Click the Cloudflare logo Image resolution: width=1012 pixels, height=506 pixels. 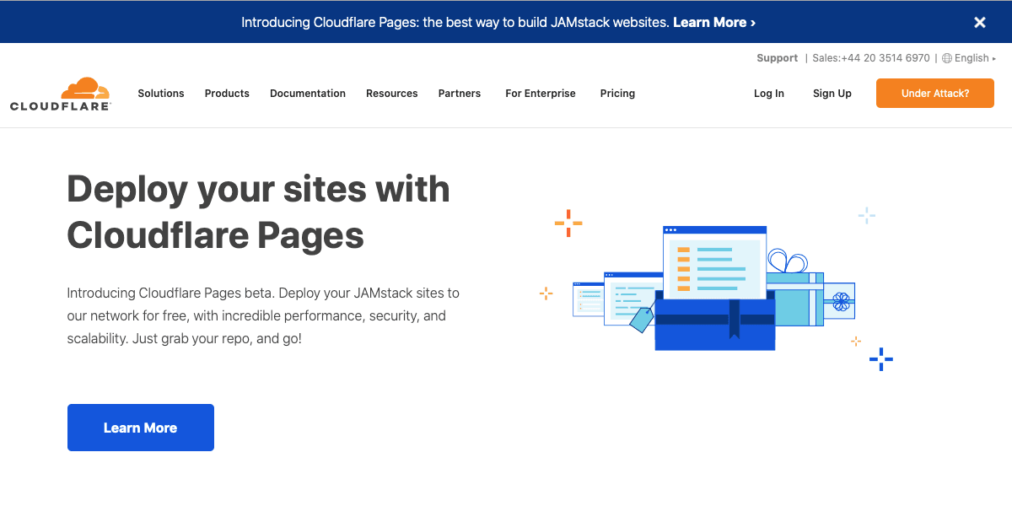point(61,94)
